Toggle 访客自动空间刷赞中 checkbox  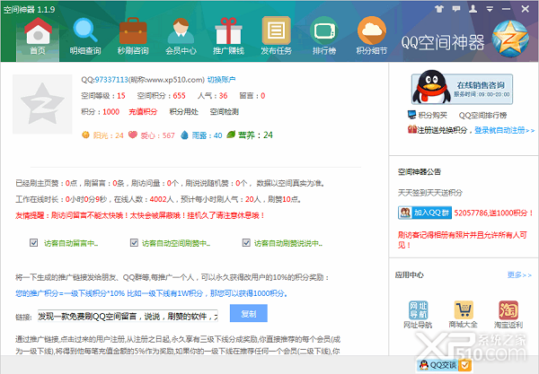(134, 243)
